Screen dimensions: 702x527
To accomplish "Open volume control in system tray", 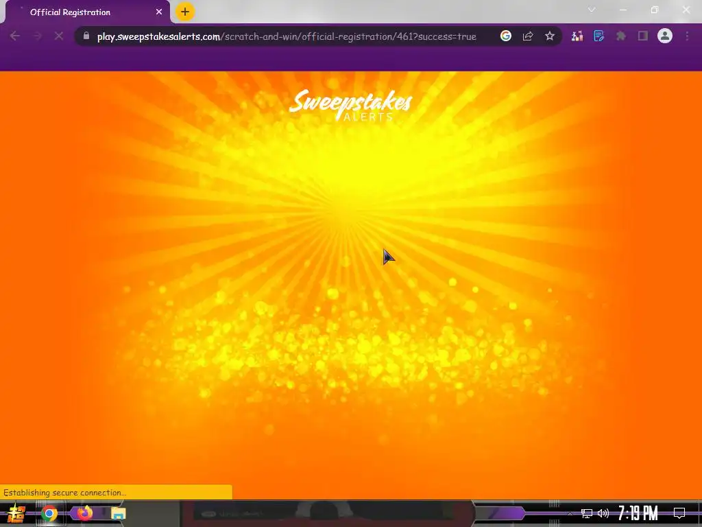I will [x=603, y=513].
